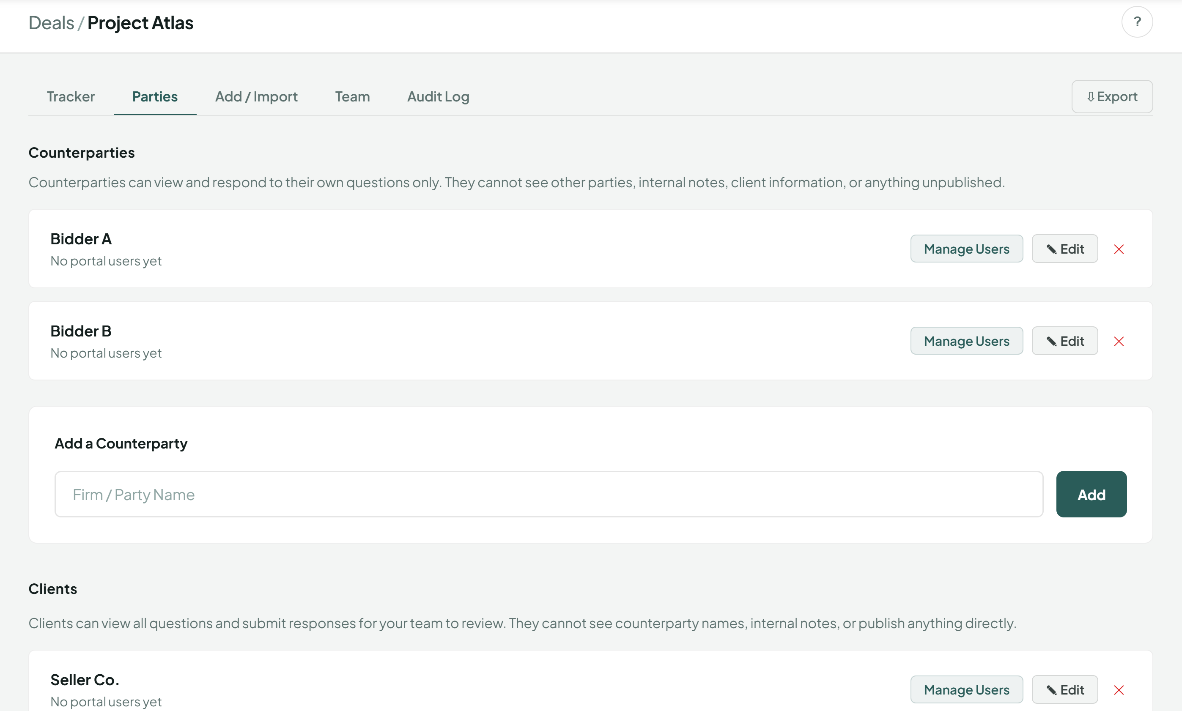This screenshot has height=711, width=1182.
Task: Click Edit pencil for Seller Co.
Action: 1064,690
